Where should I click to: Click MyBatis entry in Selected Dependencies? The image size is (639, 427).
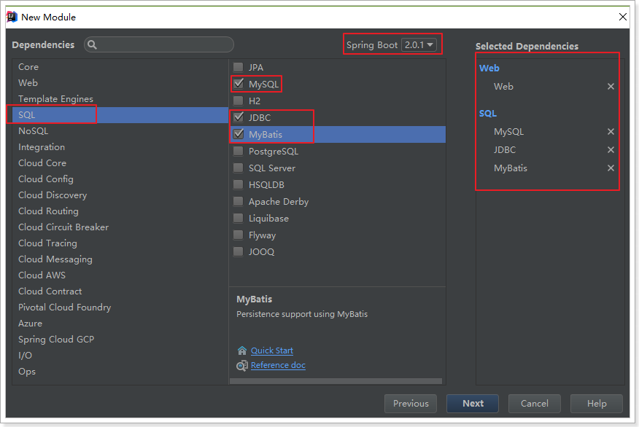pos(511,168)
